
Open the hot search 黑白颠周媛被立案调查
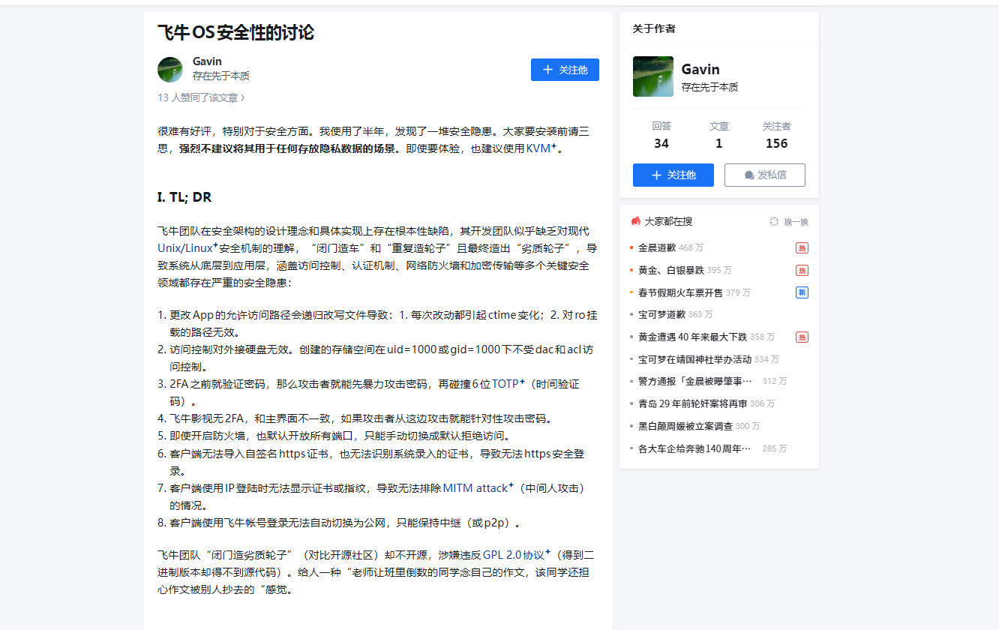685,426
